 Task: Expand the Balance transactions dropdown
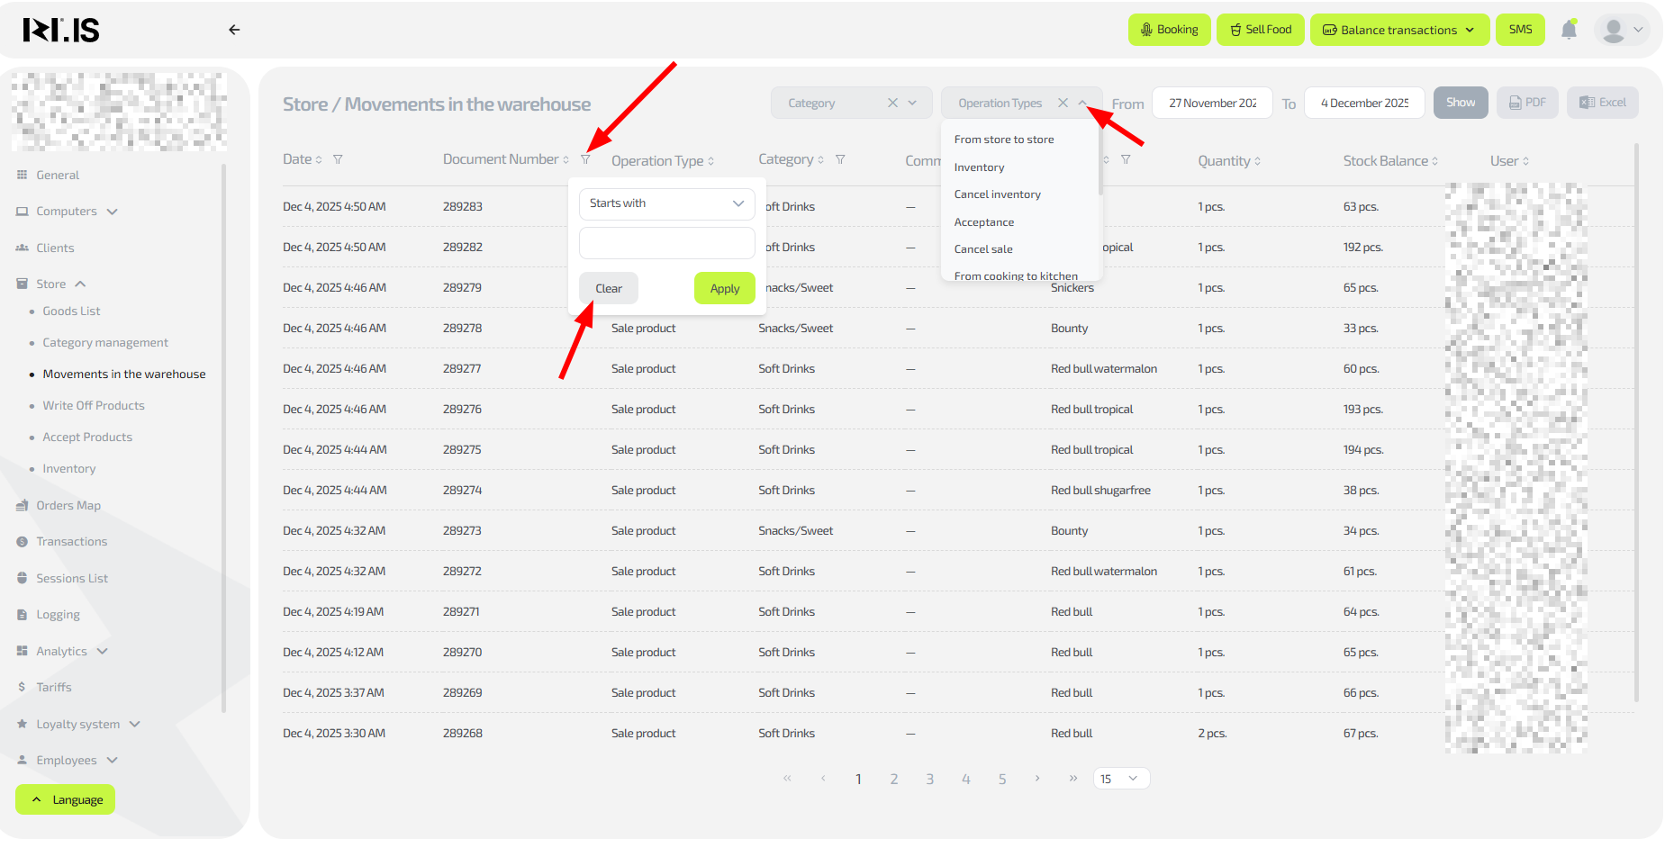1398,30
